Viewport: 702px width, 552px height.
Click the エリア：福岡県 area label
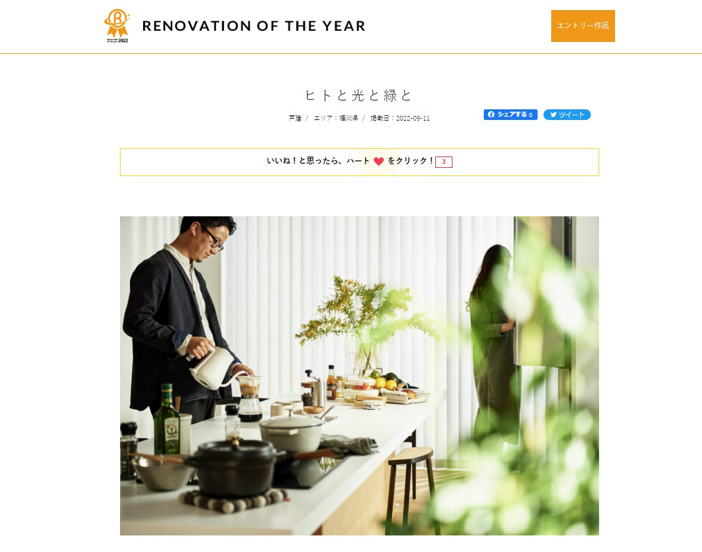[x=336, y=118]
